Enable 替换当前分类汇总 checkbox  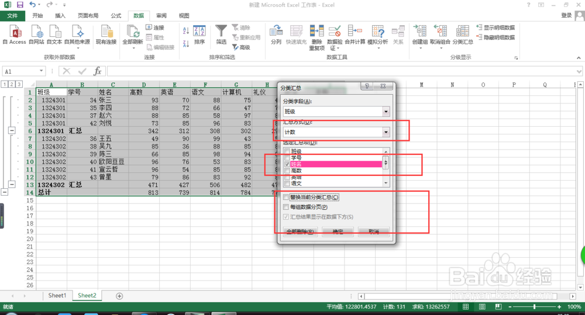[x=286, y=197]
